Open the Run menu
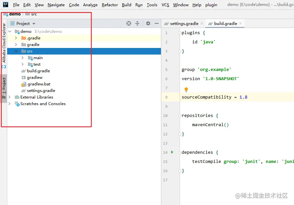The height and width of the screenshot is (205, 294). [139, 5]
